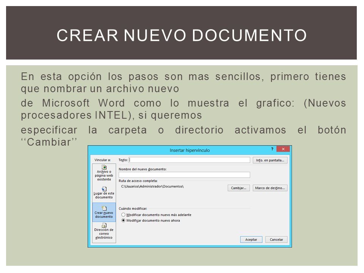
Task: Close the Insertar hipervínculo dialog
Action: pyautogui.click(x=283, y=149)
